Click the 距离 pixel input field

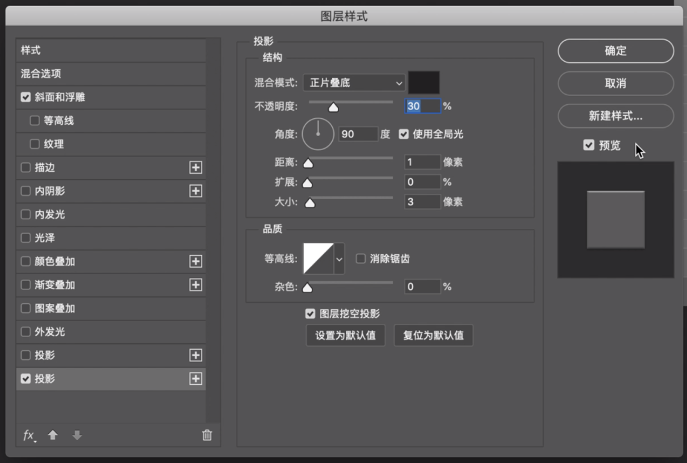pos(422,162)
